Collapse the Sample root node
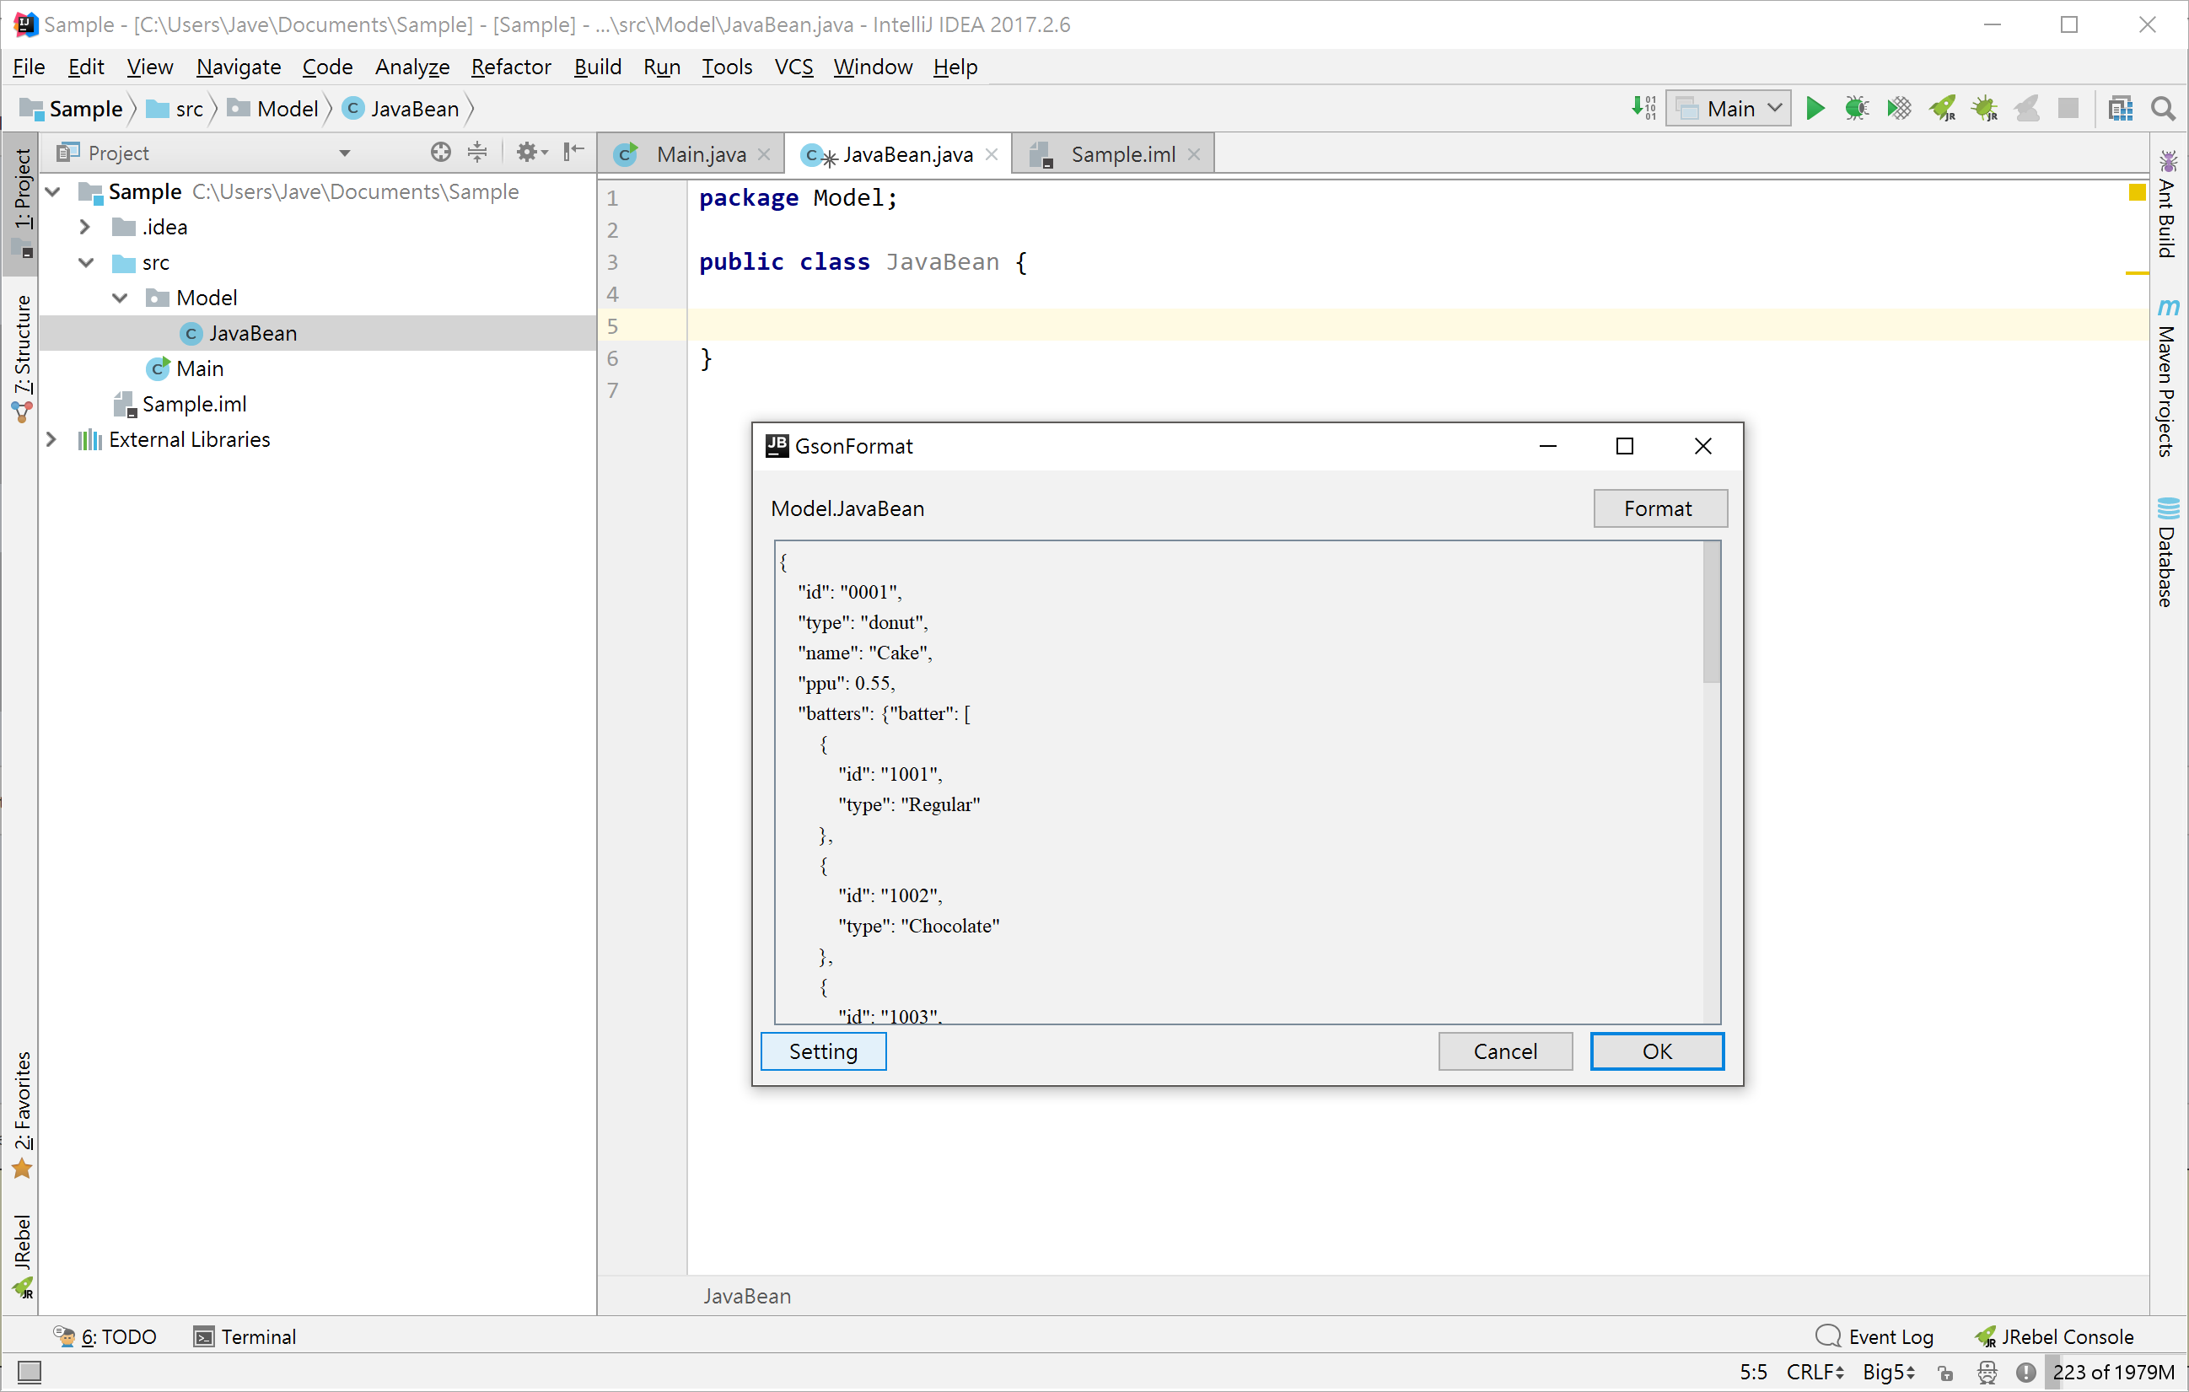2189x1392 pixels. click(x=54, y=192)
